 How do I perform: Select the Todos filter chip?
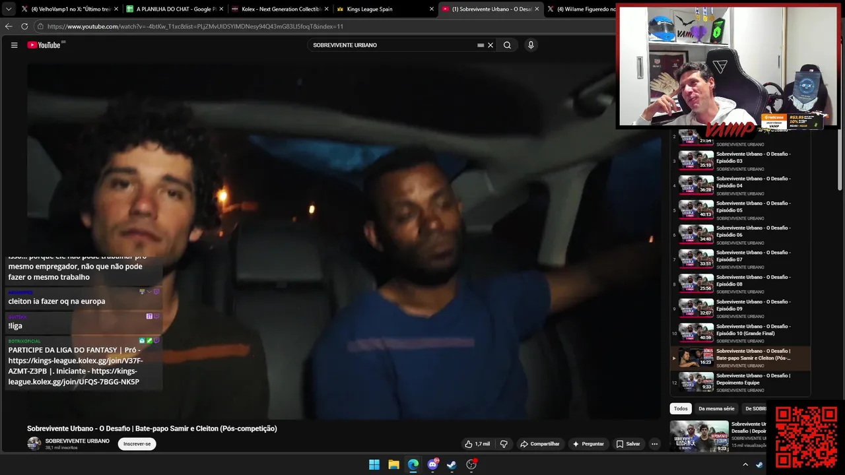click(x=681, y=408)
